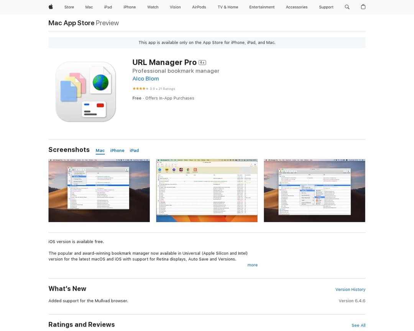Open the first Mac screenshot thumbnail
The height and width of the screenshot is (331, 414).
point(99,190)
